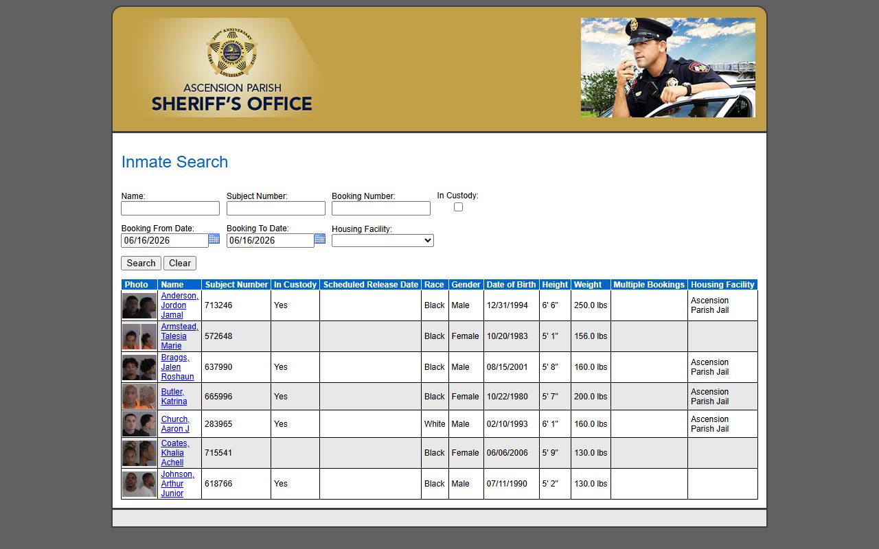The height and width of the screenshot is (549, 879).
Task: Open Coates, Khalia Achell inmate link
Action: (x=174, y=453)
